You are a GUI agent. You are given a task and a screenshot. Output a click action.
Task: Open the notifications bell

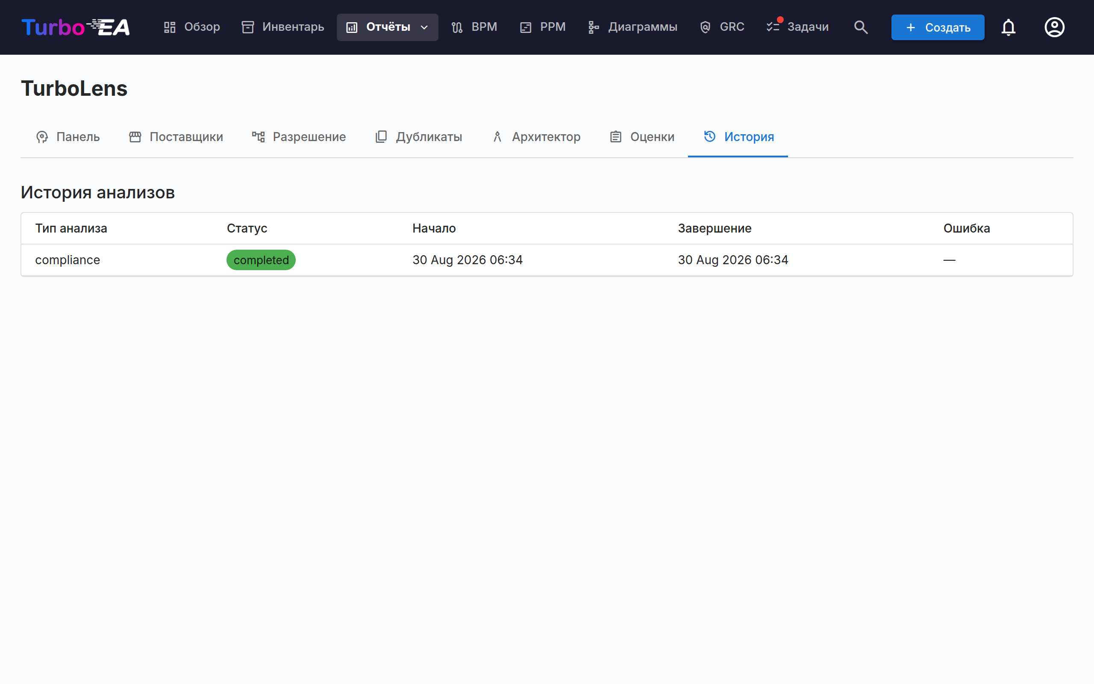(x=1008, y=27)
